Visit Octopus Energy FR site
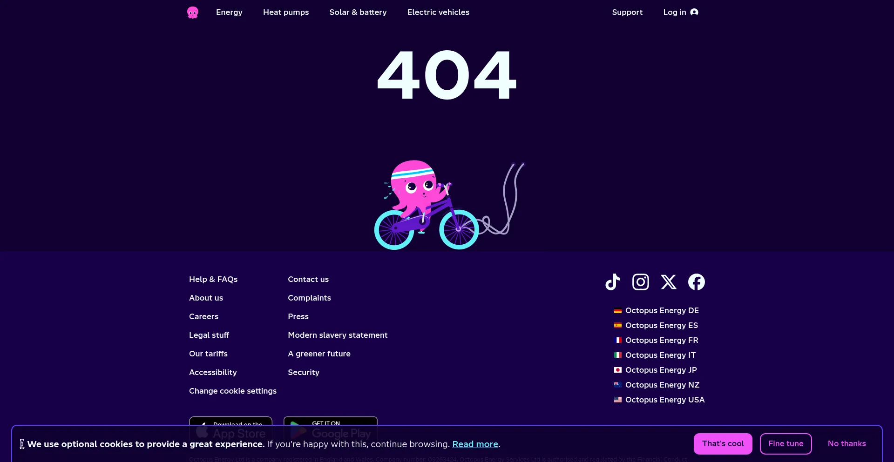894x462 pixels. [662, 340]
